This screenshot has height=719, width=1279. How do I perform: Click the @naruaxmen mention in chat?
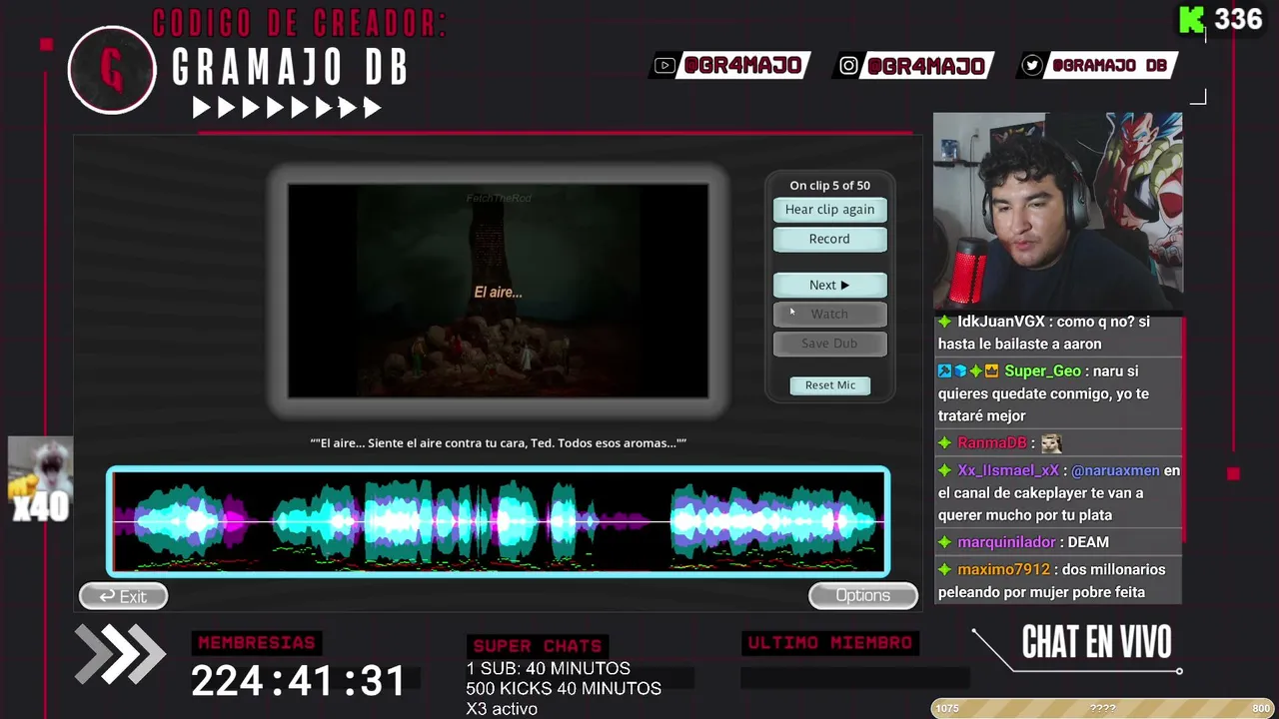1115,470
